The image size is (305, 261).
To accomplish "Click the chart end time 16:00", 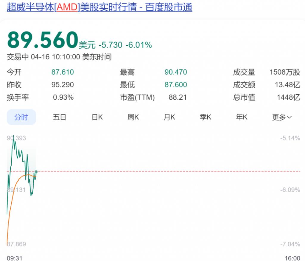I will (x=292, y=258).
